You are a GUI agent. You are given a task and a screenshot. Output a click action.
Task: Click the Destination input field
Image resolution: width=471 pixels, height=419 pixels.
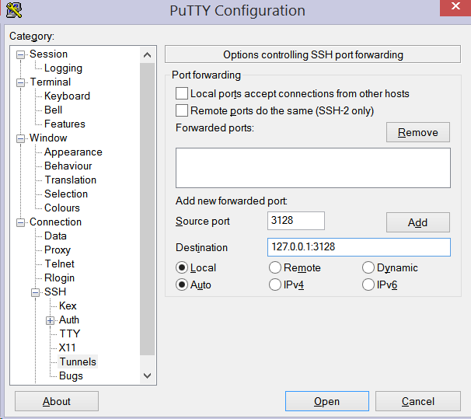point(358,247)
